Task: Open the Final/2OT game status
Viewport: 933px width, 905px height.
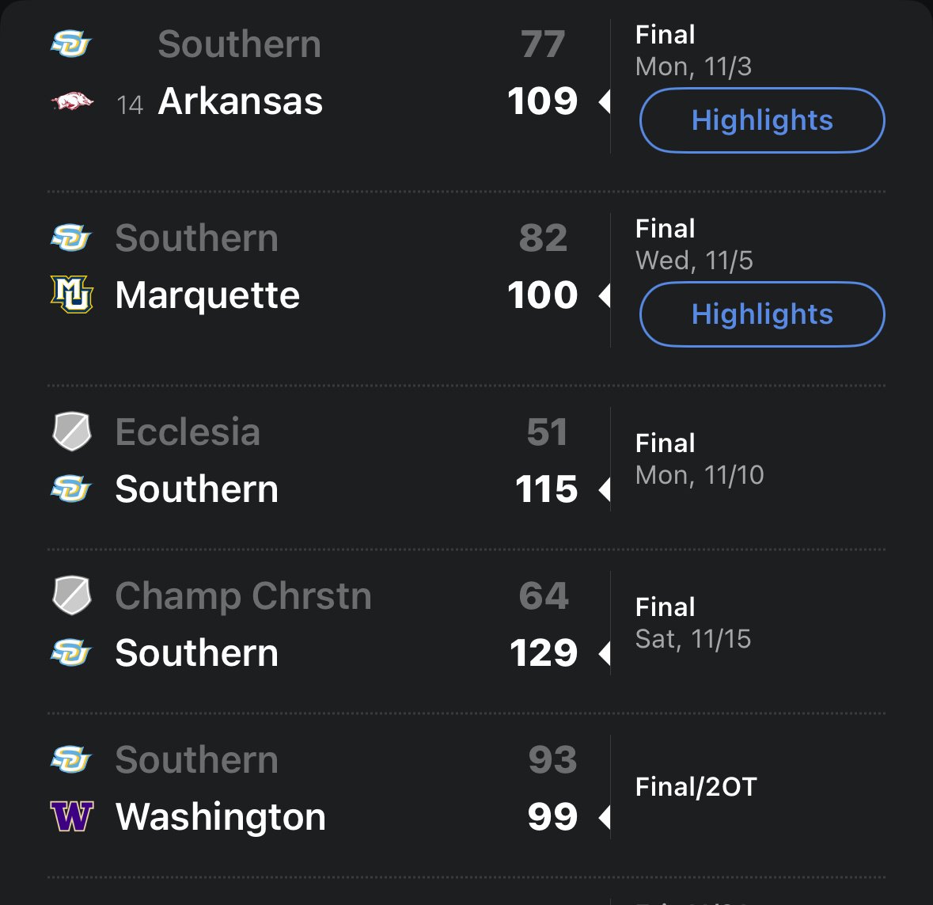Action: pos(696,787)
